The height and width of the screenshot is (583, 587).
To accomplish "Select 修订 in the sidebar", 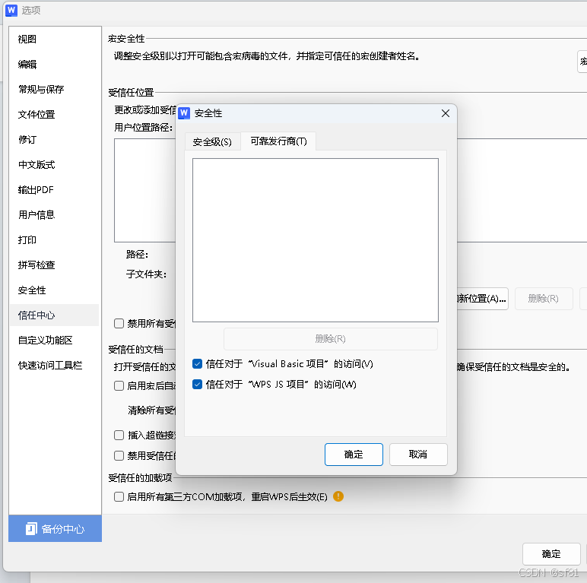I will [x=54, y=139].
